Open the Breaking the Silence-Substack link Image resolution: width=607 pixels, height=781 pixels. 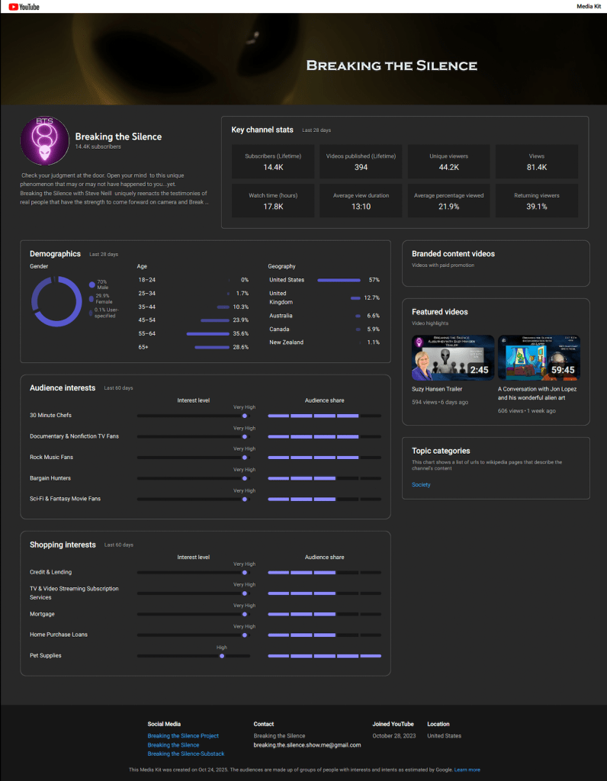coord(186,754)
